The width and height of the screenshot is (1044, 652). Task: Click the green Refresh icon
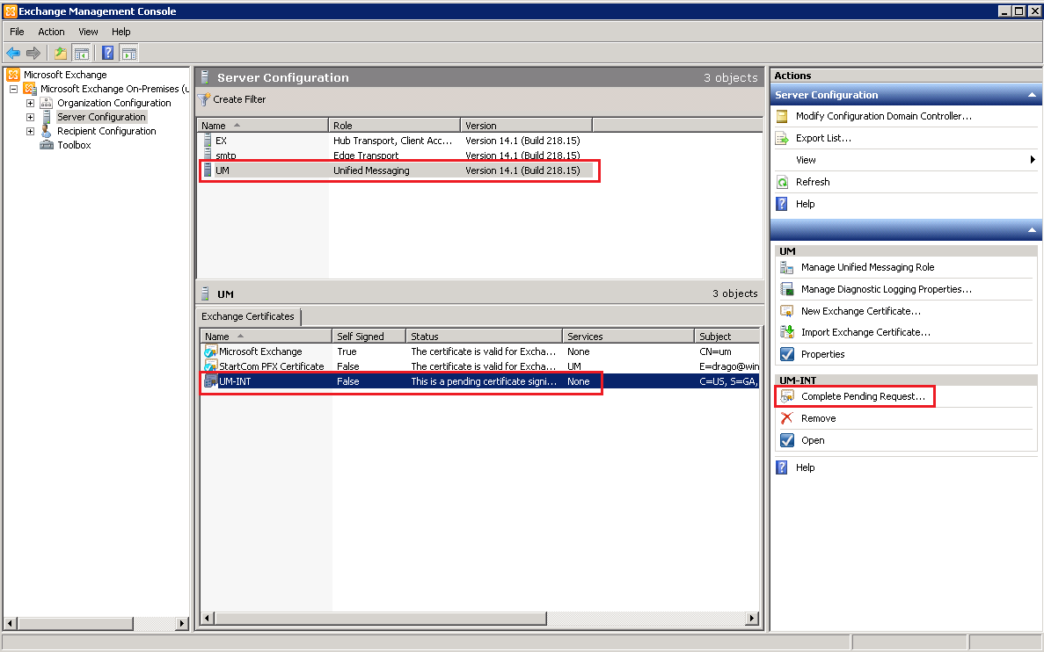point(782,182)
